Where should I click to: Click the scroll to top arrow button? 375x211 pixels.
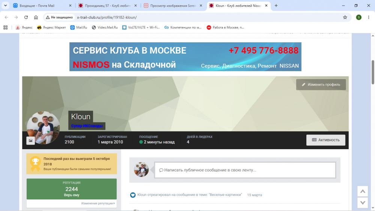pyautogui.click(x=363, y=191)
